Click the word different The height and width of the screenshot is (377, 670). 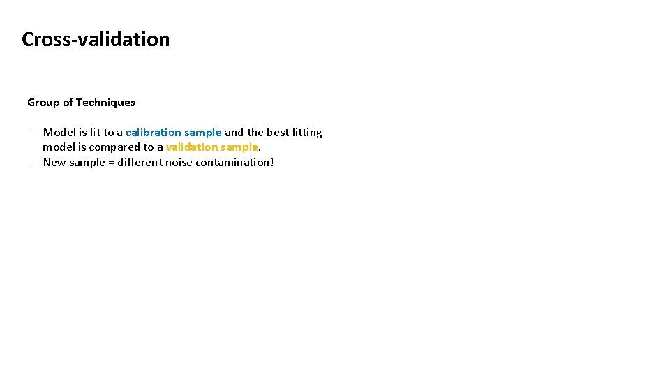pyautogui.click(x=140, y=163)
